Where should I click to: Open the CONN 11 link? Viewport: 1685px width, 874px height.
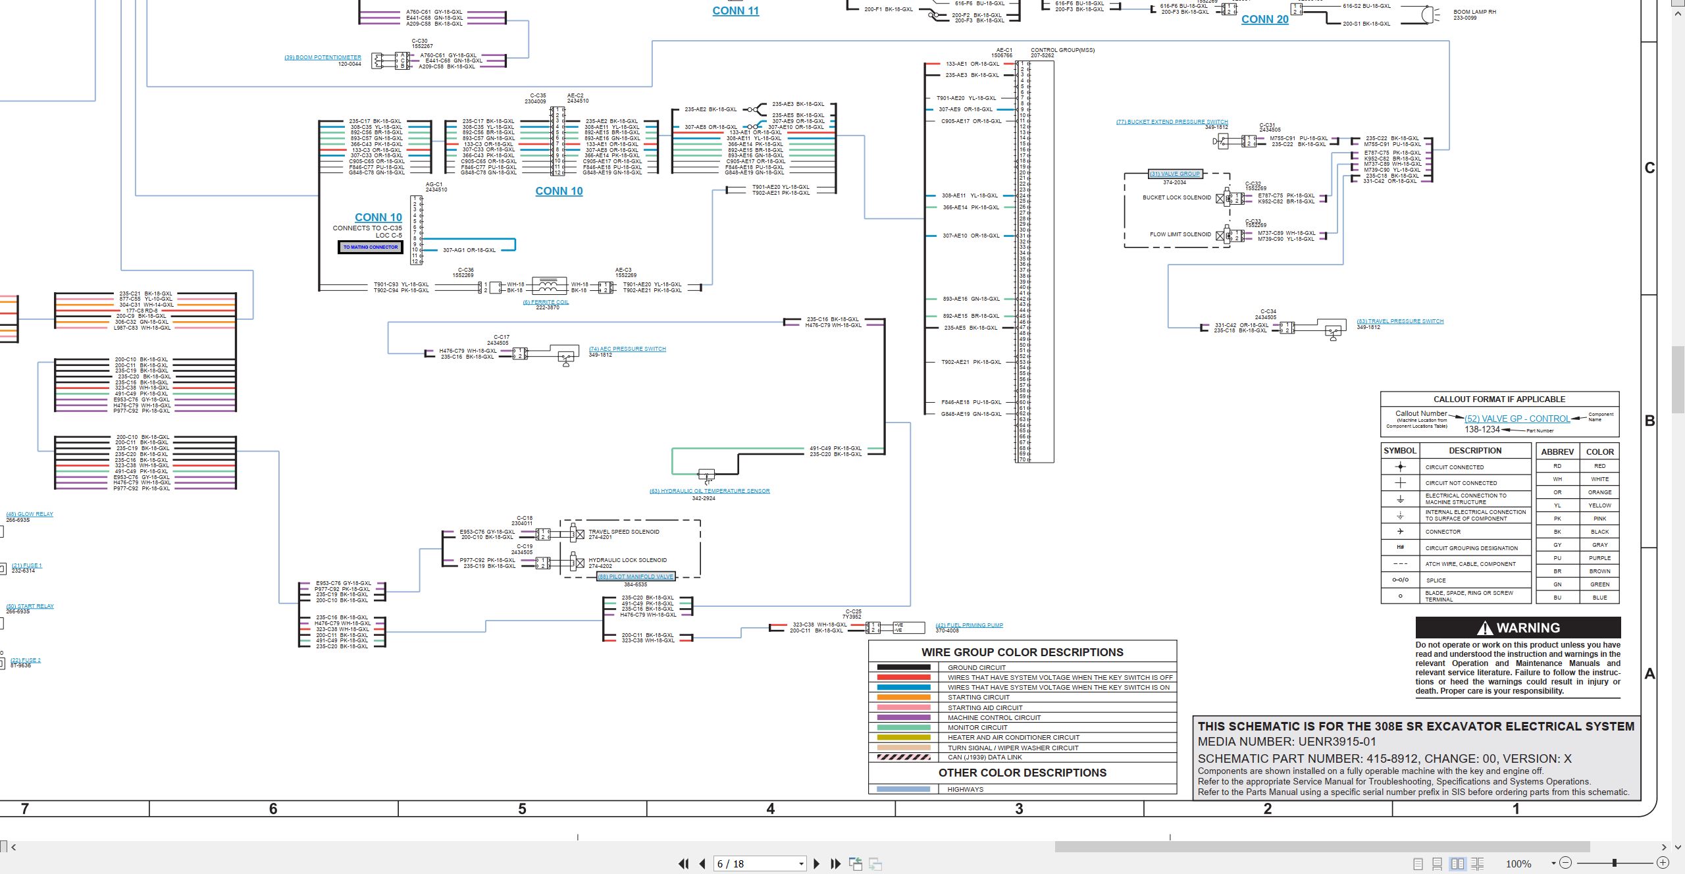click(735, 11)
